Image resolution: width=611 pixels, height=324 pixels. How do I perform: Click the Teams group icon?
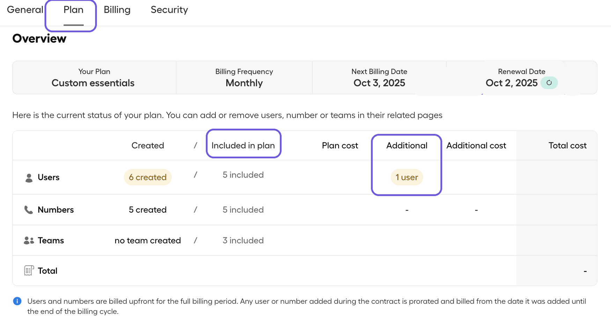click(x=29, y=241)
